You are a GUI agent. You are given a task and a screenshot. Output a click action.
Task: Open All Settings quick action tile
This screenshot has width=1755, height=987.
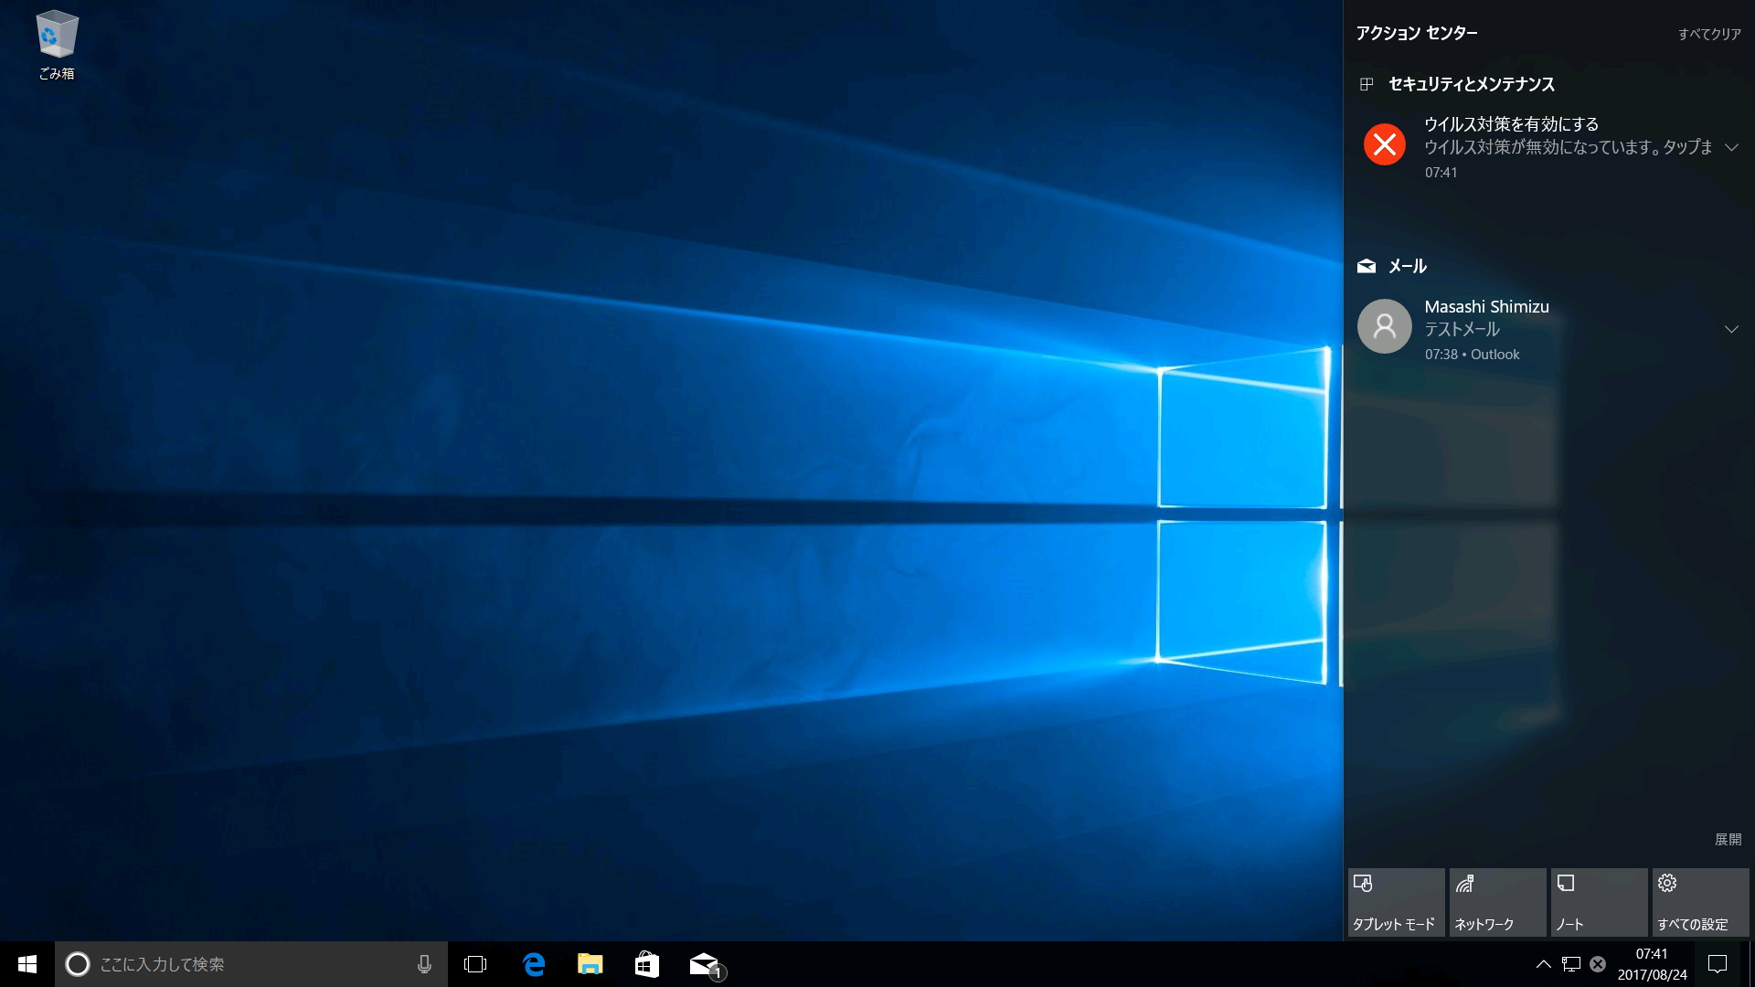pos(1699,902)
